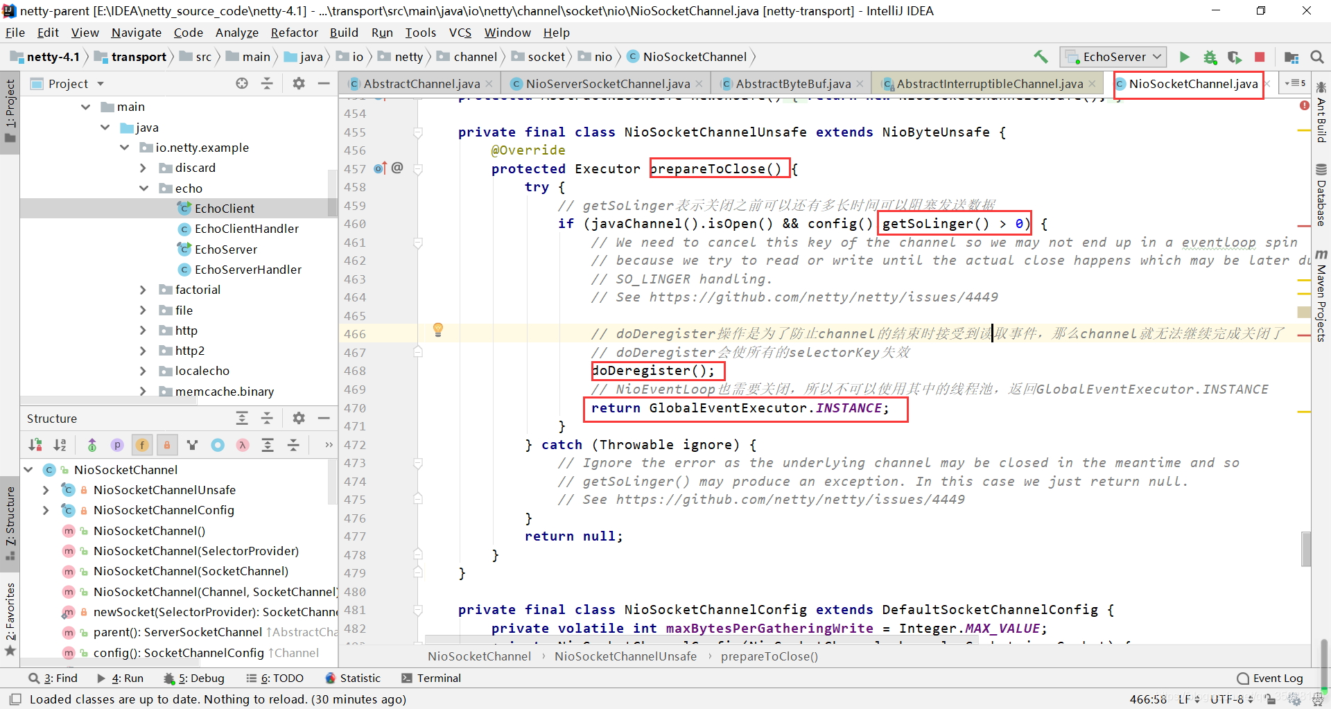1331x709 pixels.
Task: Open the VCS menu
Action: click(x=460, y=33)
